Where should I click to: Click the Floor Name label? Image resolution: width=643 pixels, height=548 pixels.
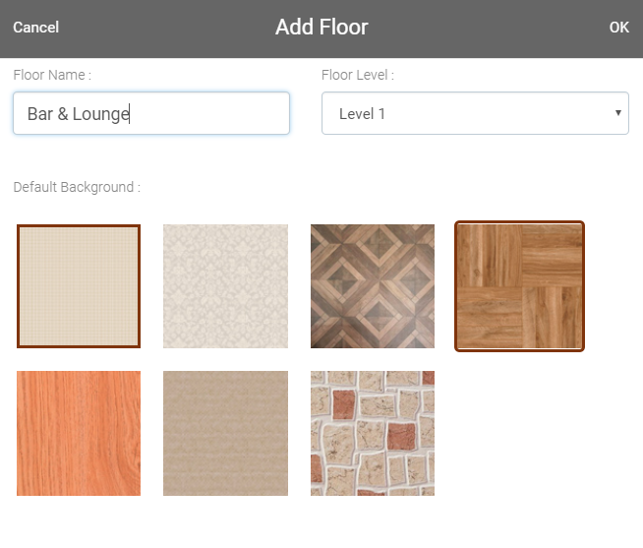point(52,75)
